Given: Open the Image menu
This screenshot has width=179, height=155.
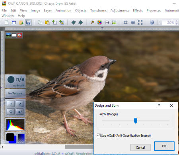Looking at the screenshot, I should point(35,10).
